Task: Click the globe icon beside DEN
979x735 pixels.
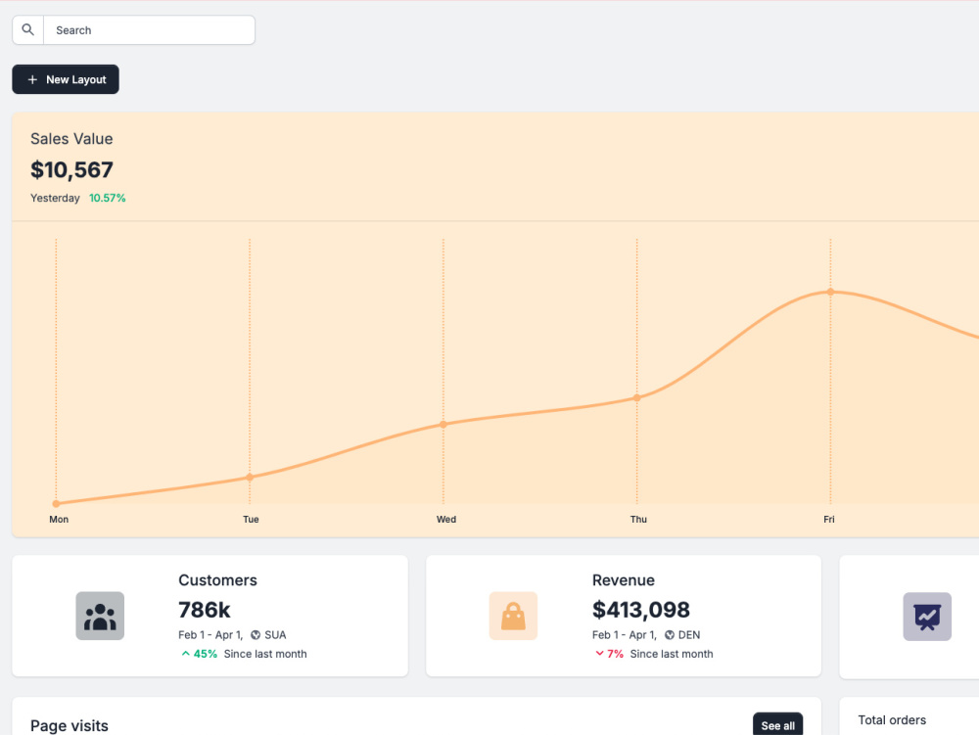Action: click(x=670, y=635)
